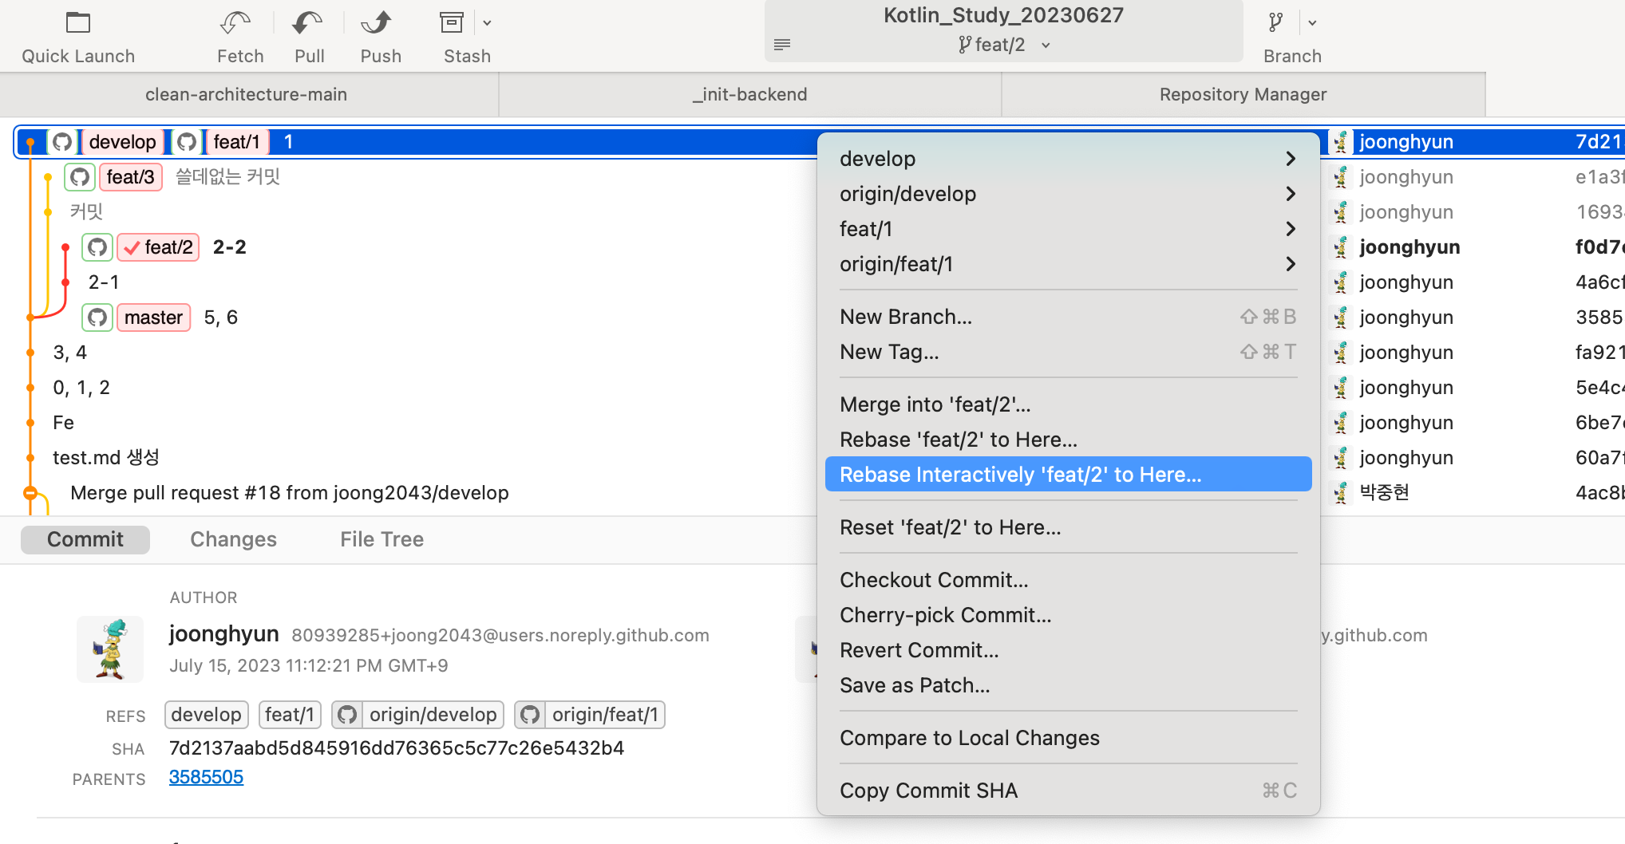
Task: Click author email 80939285+joong2043 address
Action: (500, 635)
